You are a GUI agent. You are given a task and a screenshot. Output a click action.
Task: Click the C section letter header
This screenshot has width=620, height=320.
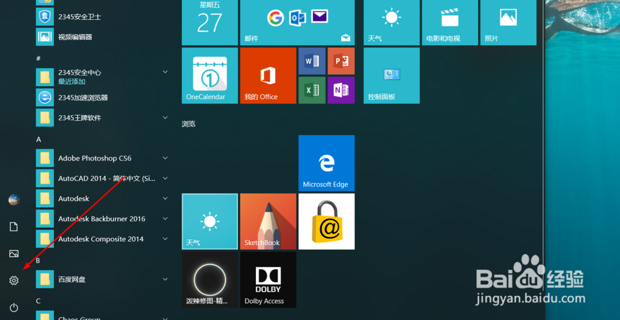coord(38,301)
